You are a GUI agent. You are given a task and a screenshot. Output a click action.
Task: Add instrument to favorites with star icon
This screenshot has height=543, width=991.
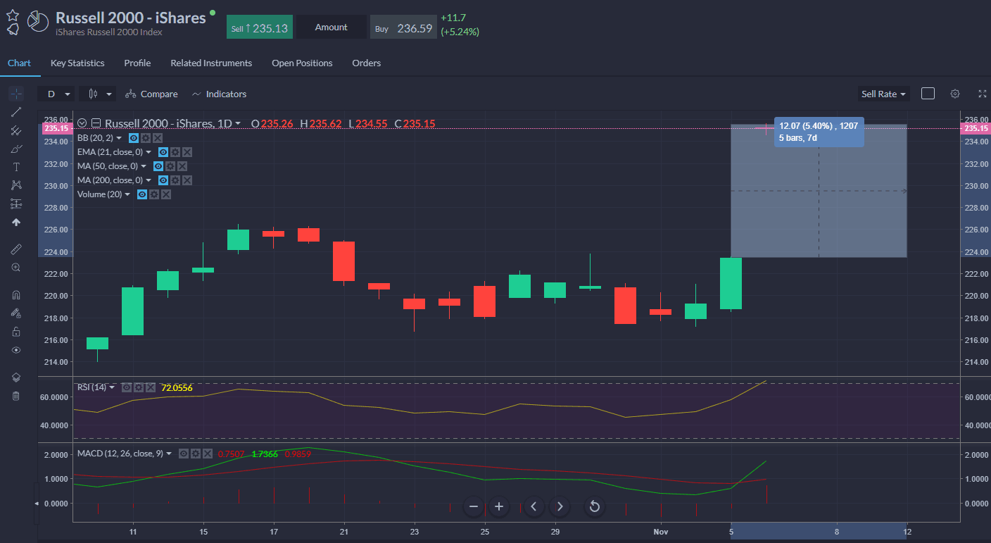point(13,15)
